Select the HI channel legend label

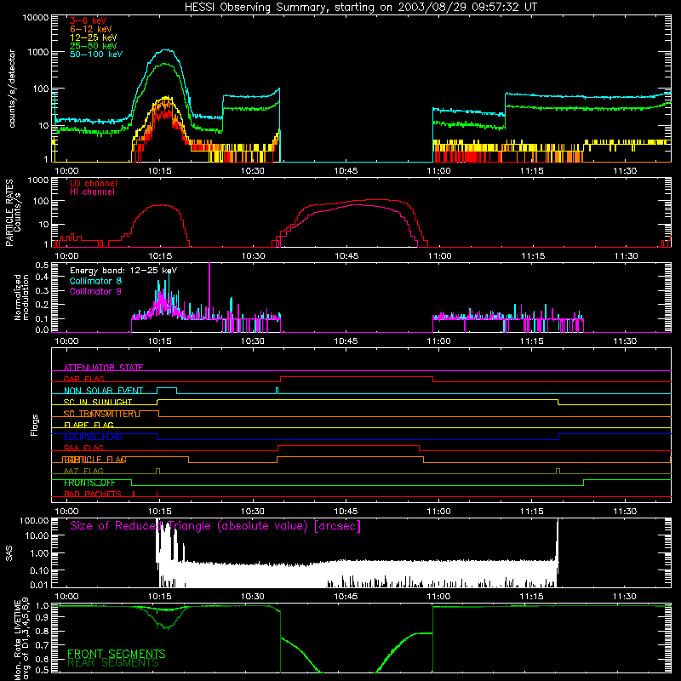[92, 192]
